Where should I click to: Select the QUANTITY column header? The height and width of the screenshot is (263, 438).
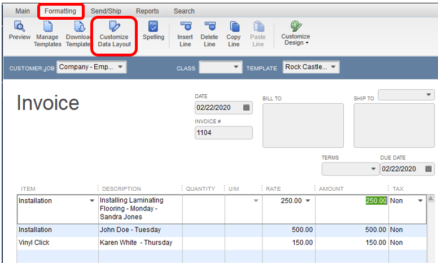pyautogui.click(x=200, y=189)
